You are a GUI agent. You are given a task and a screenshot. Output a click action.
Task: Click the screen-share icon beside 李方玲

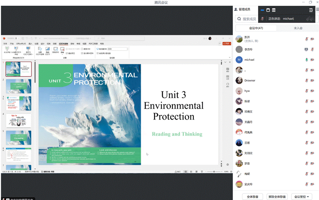point(306,49)
